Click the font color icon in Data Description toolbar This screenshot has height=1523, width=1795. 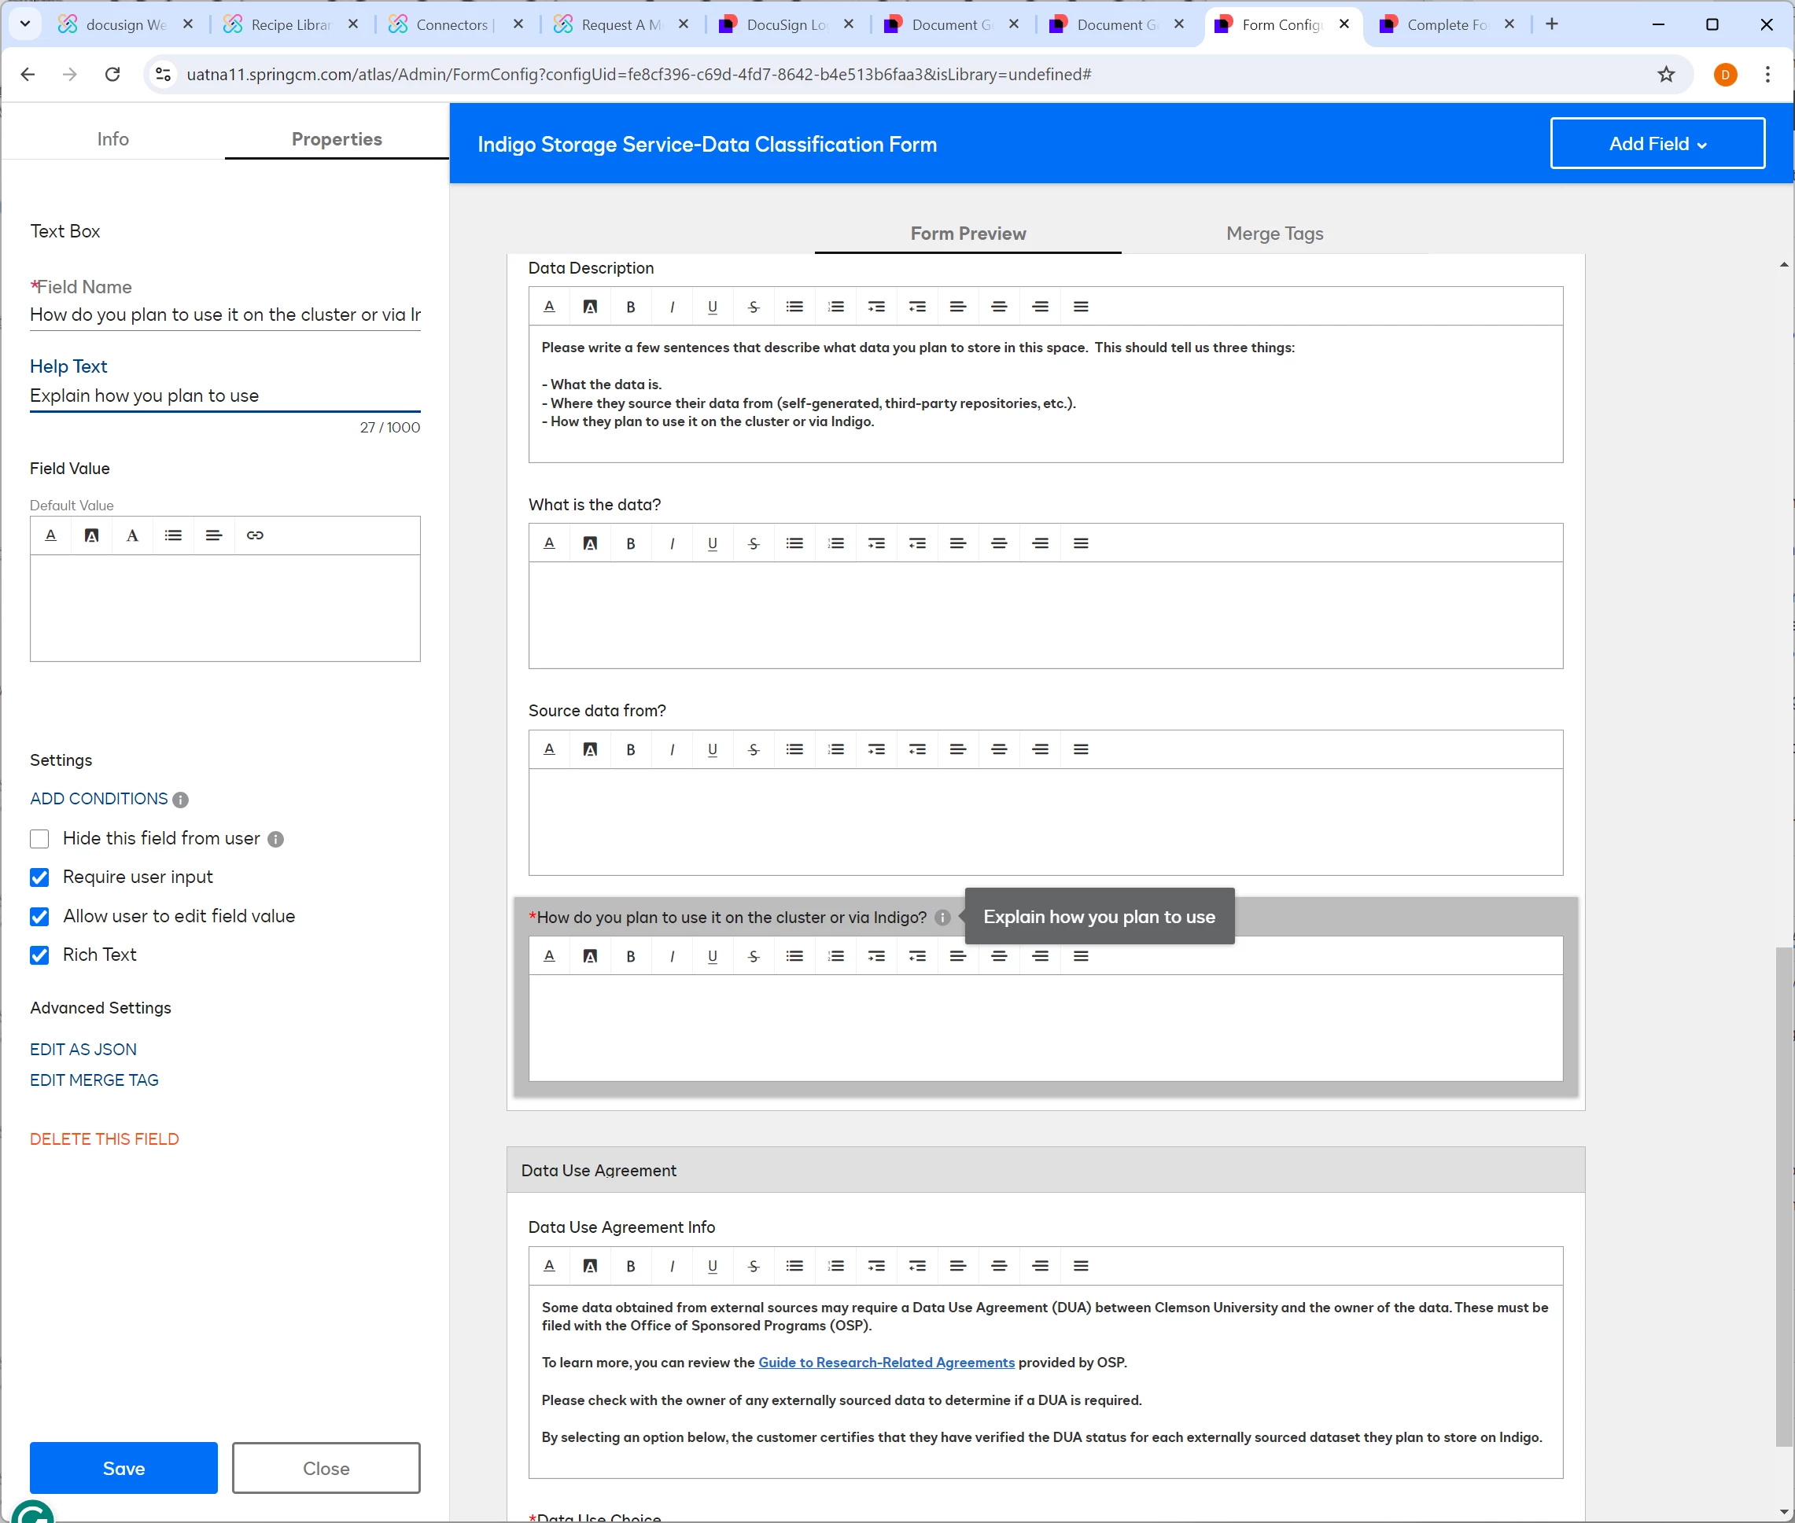point(549,307)
